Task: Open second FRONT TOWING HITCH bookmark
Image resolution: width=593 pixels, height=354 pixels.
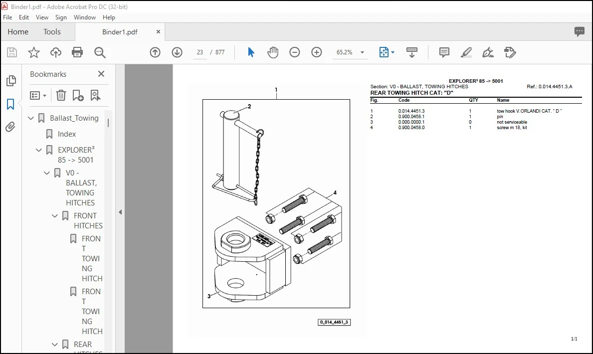Action: pyautogui.click(x=92, y=311)
